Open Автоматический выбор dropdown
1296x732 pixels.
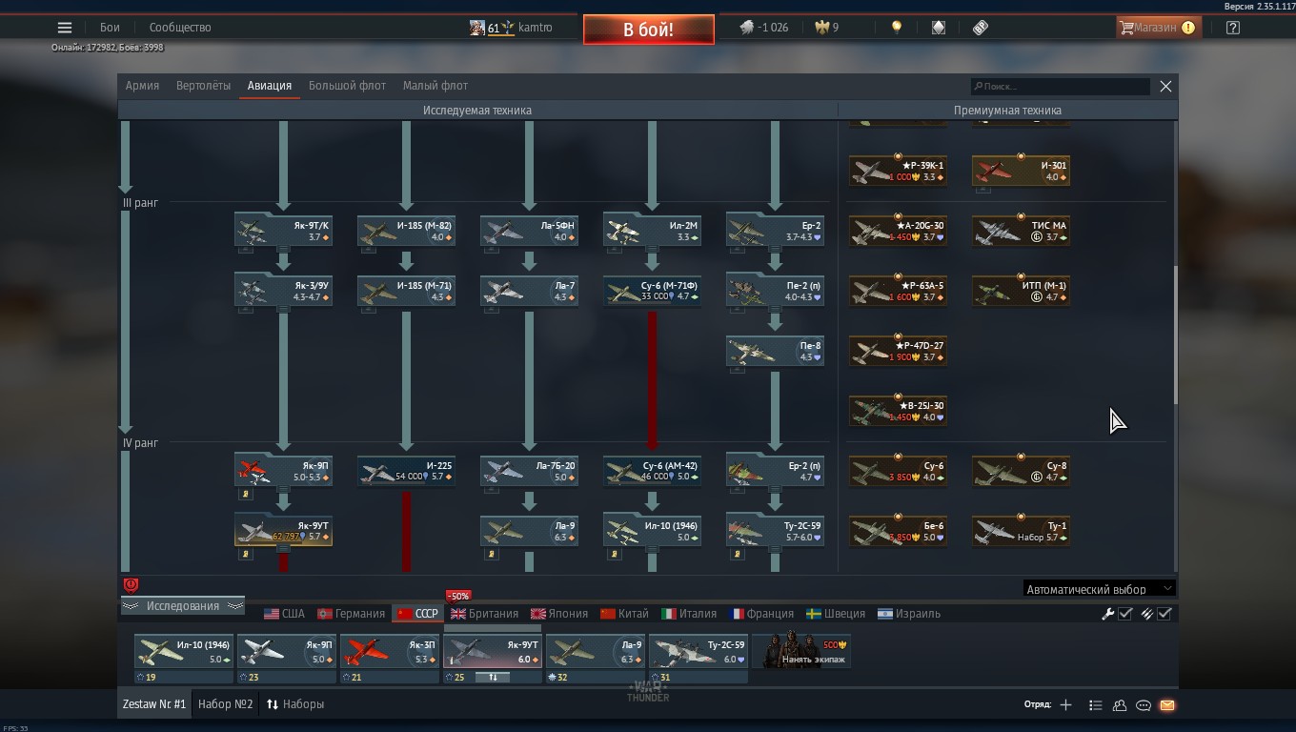pos(1099,589)
